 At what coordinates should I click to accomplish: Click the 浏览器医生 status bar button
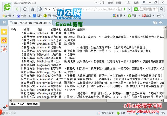(x=106, y=113)
